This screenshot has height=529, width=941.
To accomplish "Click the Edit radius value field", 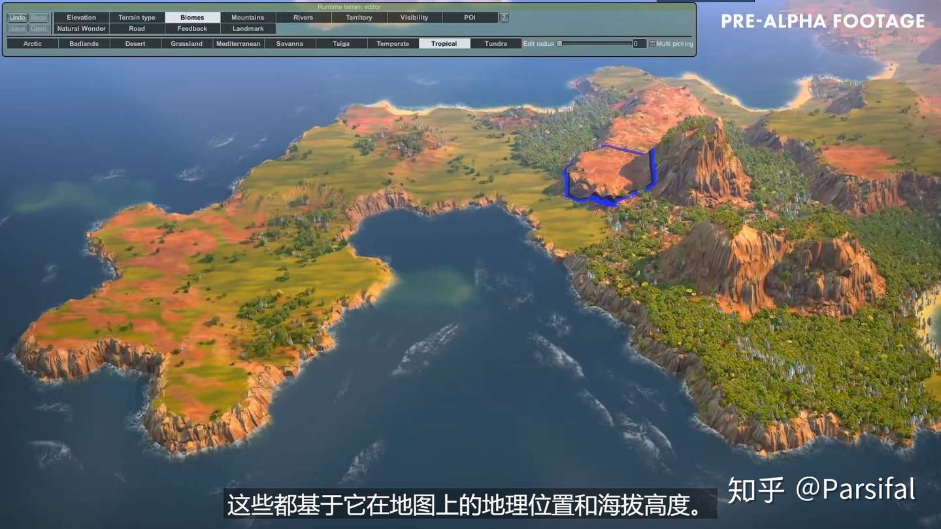I will (639, 44).
